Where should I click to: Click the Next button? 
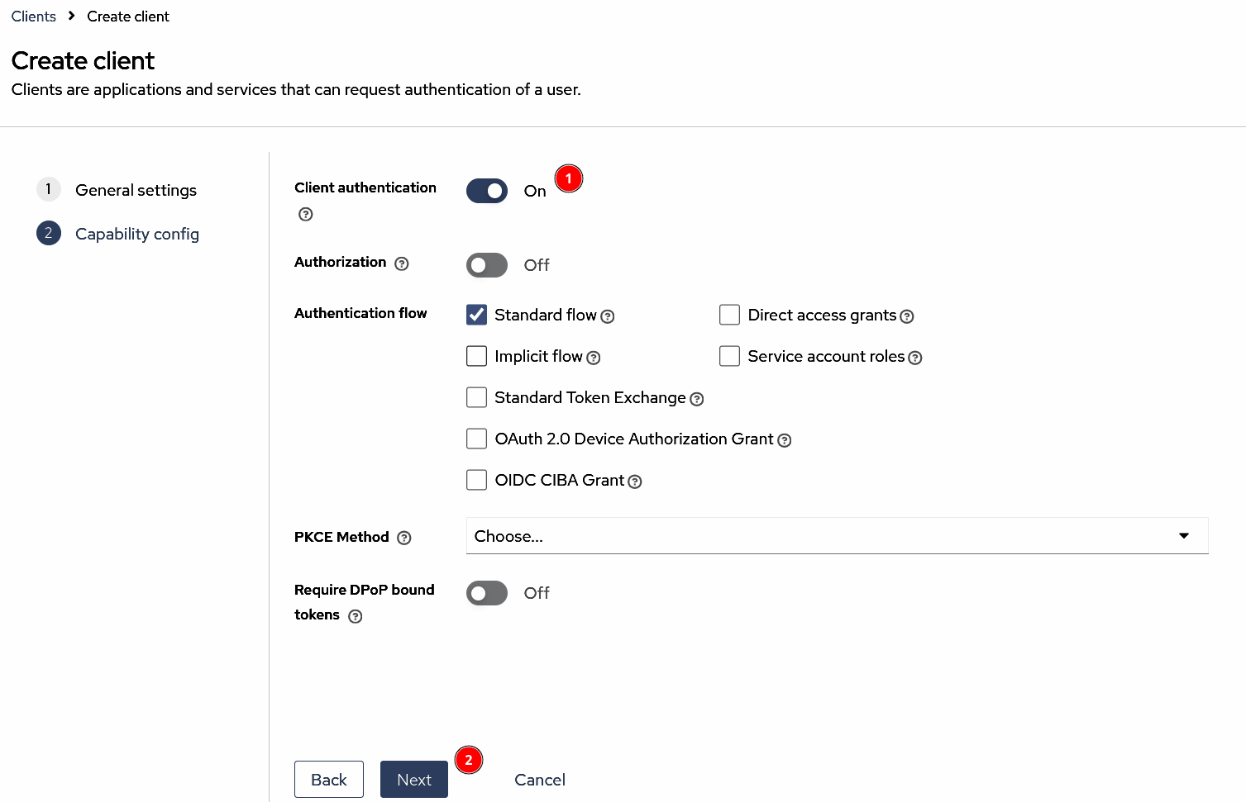click(x=414, y=780)
